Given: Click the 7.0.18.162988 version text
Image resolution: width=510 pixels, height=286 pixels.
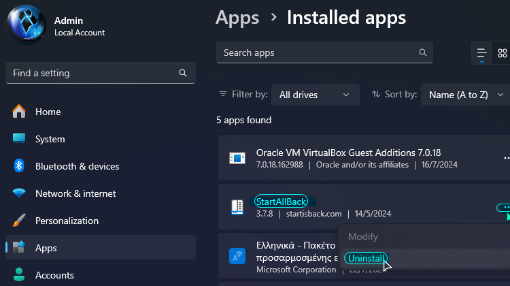Looking at the screenshot, I should coord(279,165).
